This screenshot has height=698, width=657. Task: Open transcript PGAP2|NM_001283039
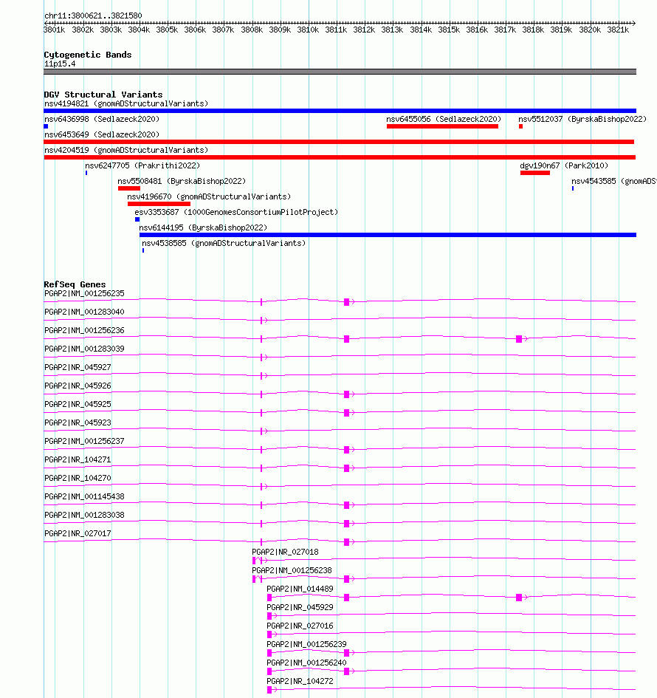coord(84,349)
